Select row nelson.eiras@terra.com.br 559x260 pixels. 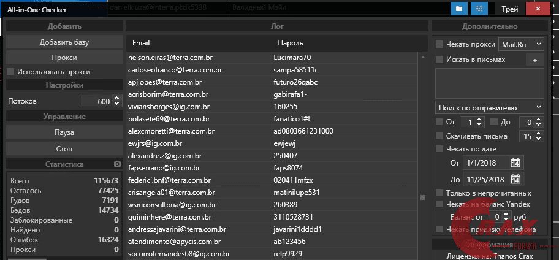pyautogui.click(x=272, y=58)
